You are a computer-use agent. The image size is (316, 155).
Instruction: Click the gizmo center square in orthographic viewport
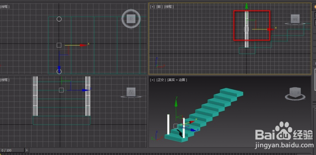(x=176, y=126)
